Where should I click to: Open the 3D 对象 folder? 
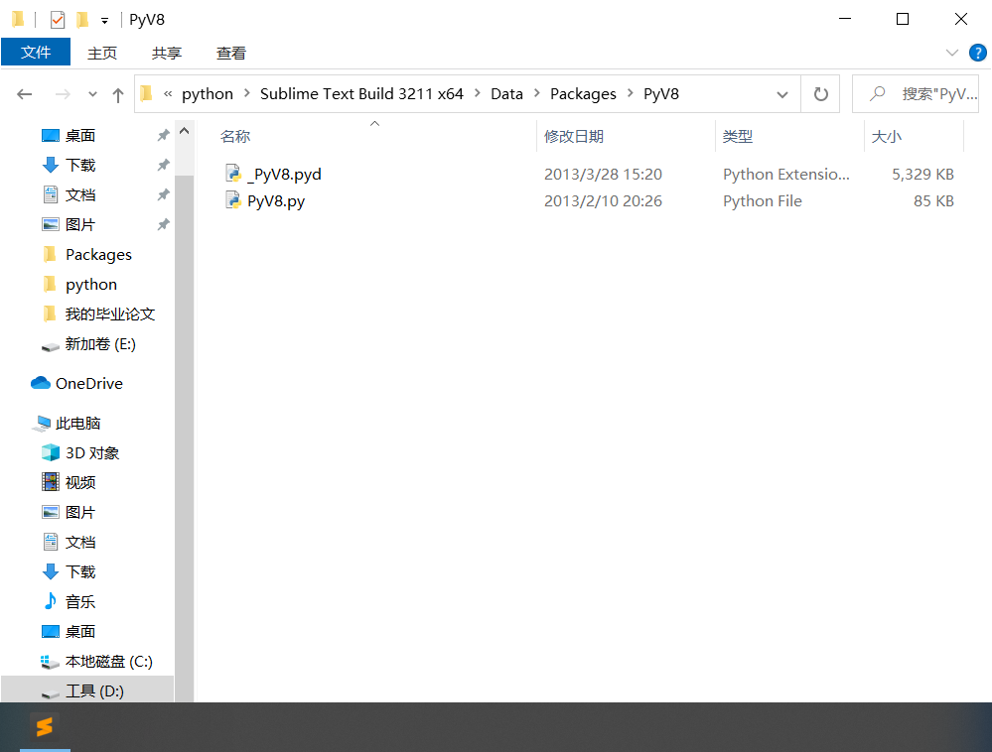pos(91,453)
